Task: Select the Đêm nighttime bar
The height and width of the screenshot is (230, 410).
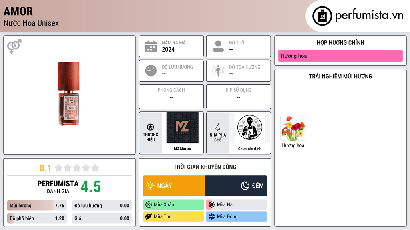Action: click(x=236, y=186)
